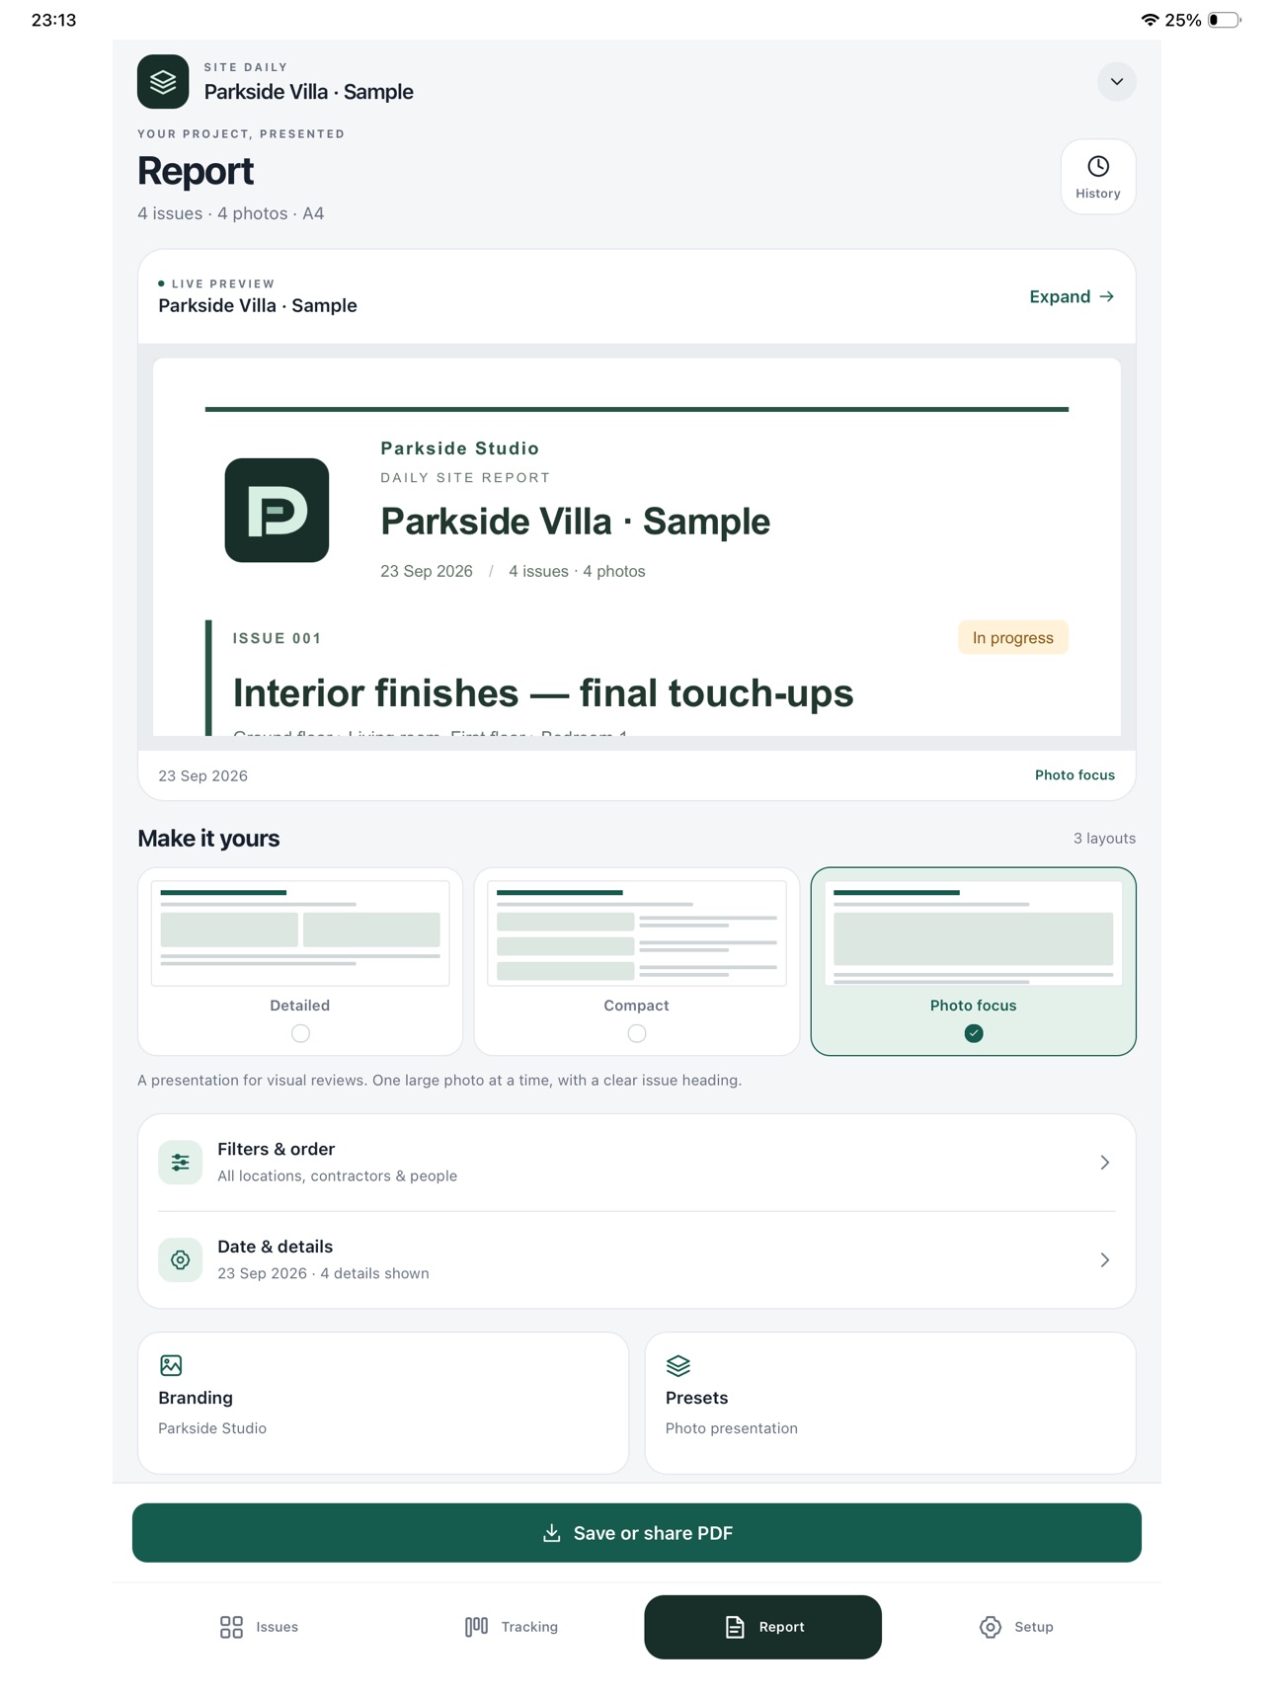Click the Parkside Studio P logo in preview

(x=277, y=511)
